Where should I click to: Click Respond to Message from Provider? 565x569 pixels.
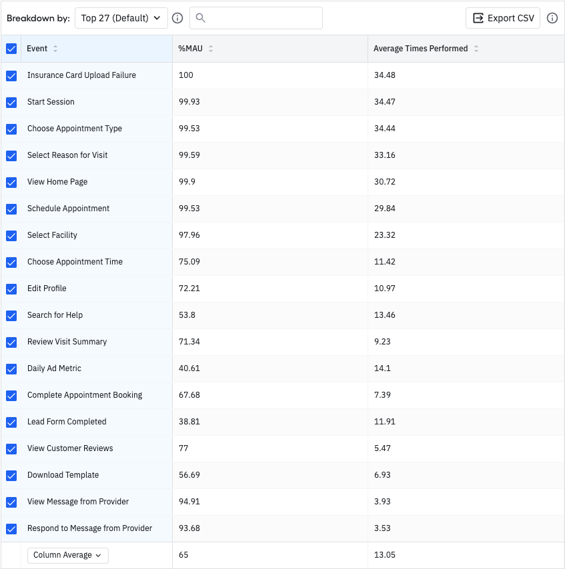coord(89,528)
